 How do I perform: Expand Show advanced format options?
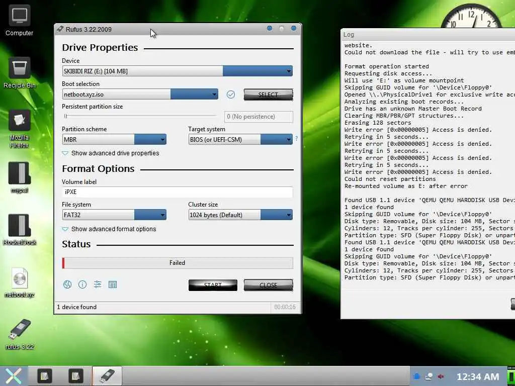pyautogui.click(x=109, y=229)
